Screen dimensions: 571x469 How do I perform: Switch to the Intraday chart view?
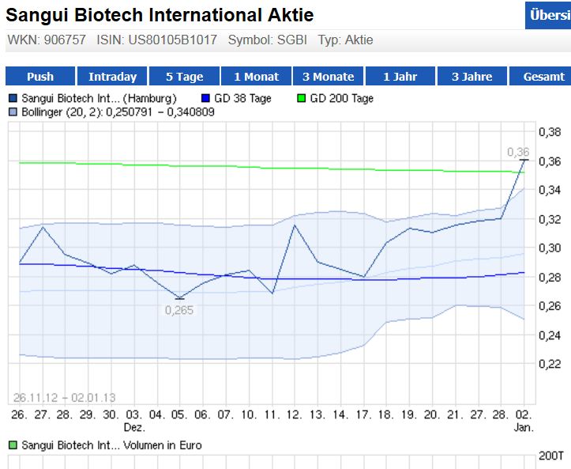(x=112, y=77)
